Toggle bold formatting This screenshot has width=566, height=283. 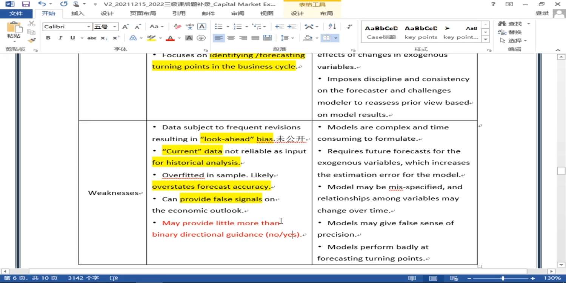48,38
